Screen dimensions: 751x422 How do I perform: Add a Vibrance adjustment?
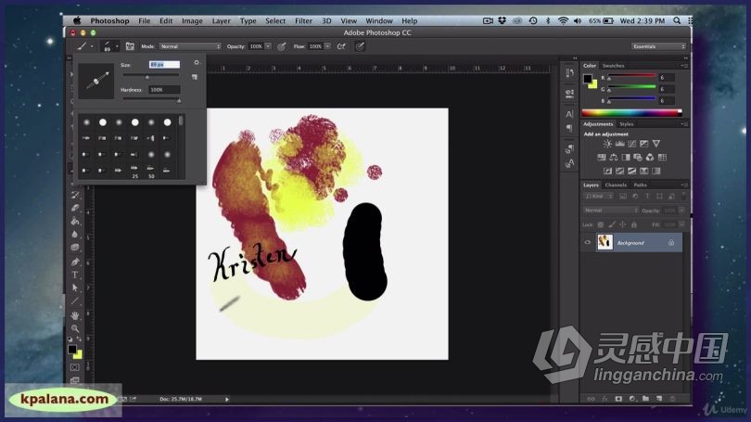[x=656, y=144]
